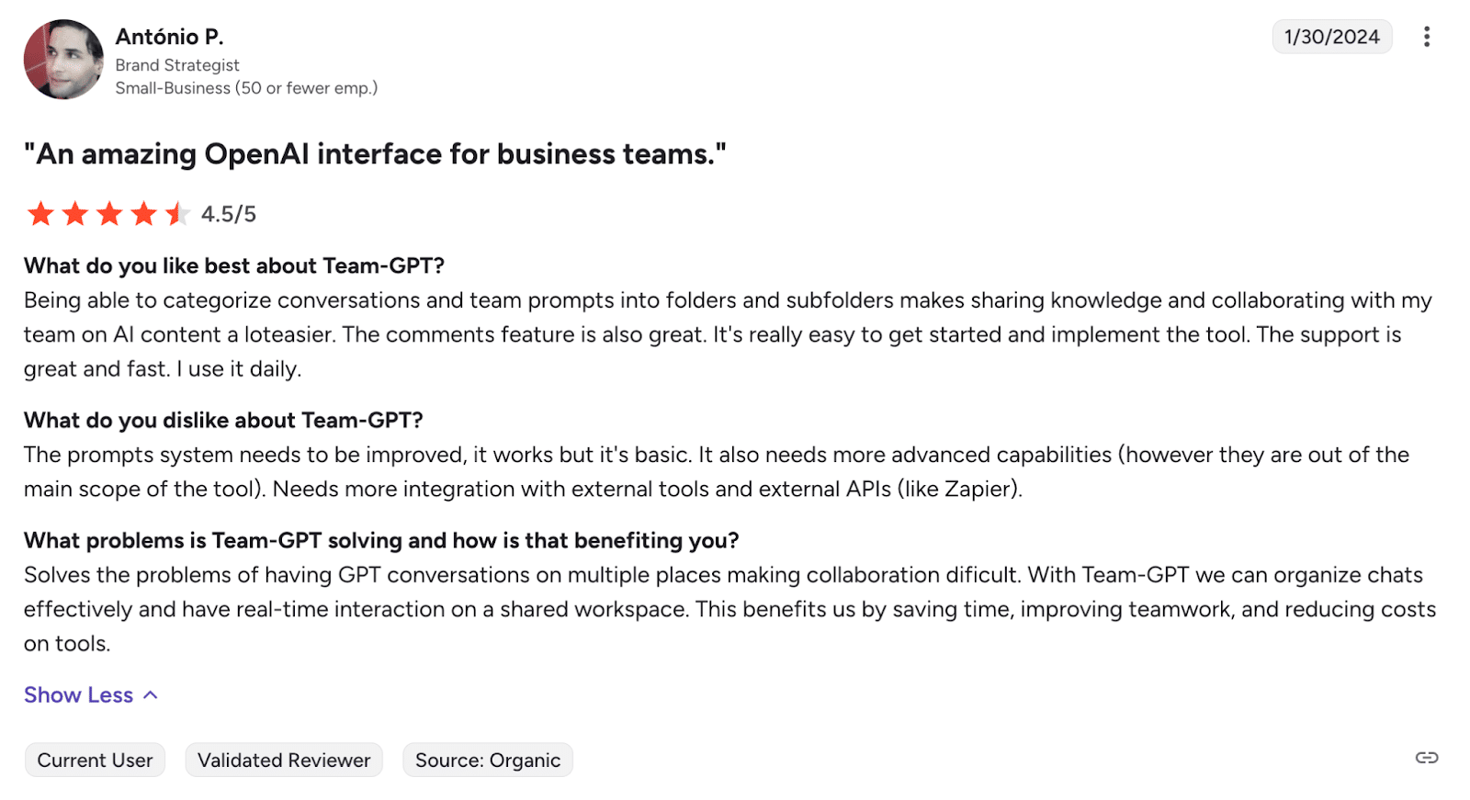Copy review link via chain icon
Viewport: 1470px width, 800px height.
coord(1426,758)
